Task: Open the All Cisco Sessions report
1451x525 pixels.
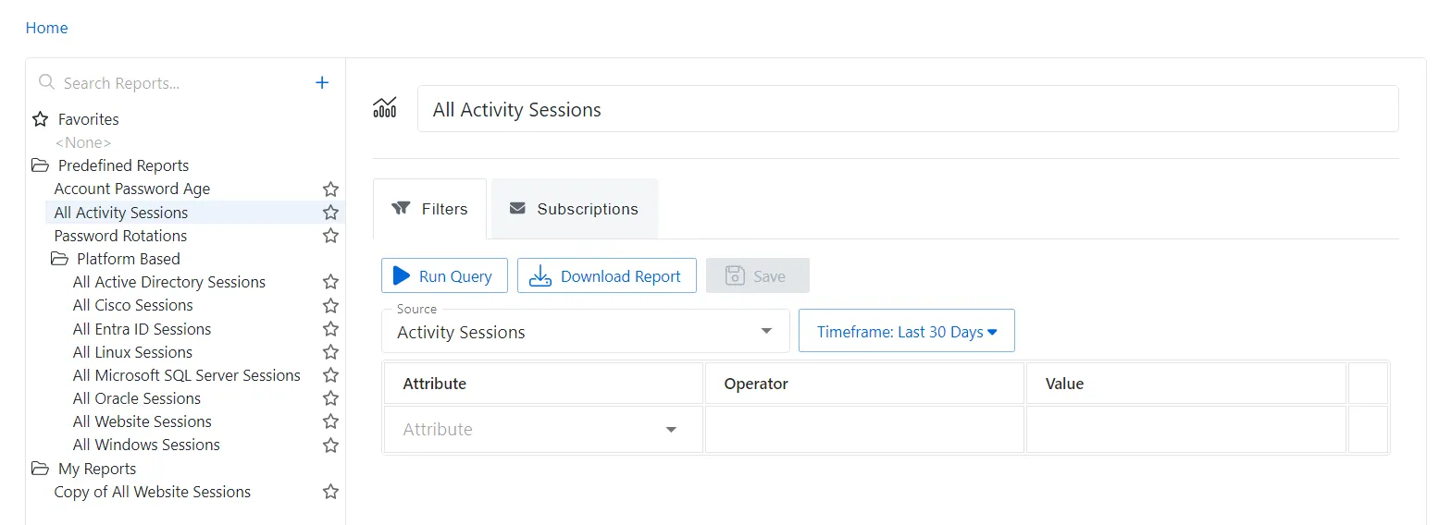Action: pos(133,305)
